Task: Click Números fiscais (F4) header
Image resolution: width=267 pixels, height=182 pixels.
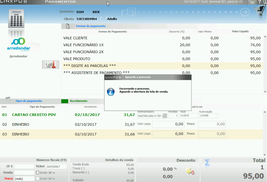Action: 51,160
